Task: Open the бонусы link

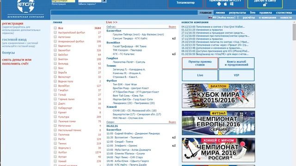Action: [x=8, y=53]
